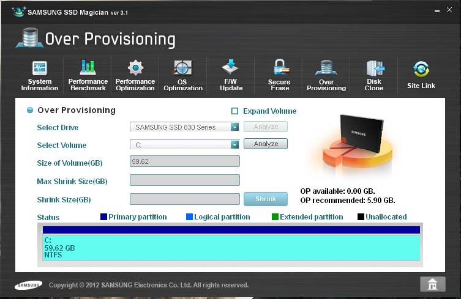Click the Max Shrink Size input field
Image resolution: width=461 pixels, height=299 pixels.
pos(185,180)
